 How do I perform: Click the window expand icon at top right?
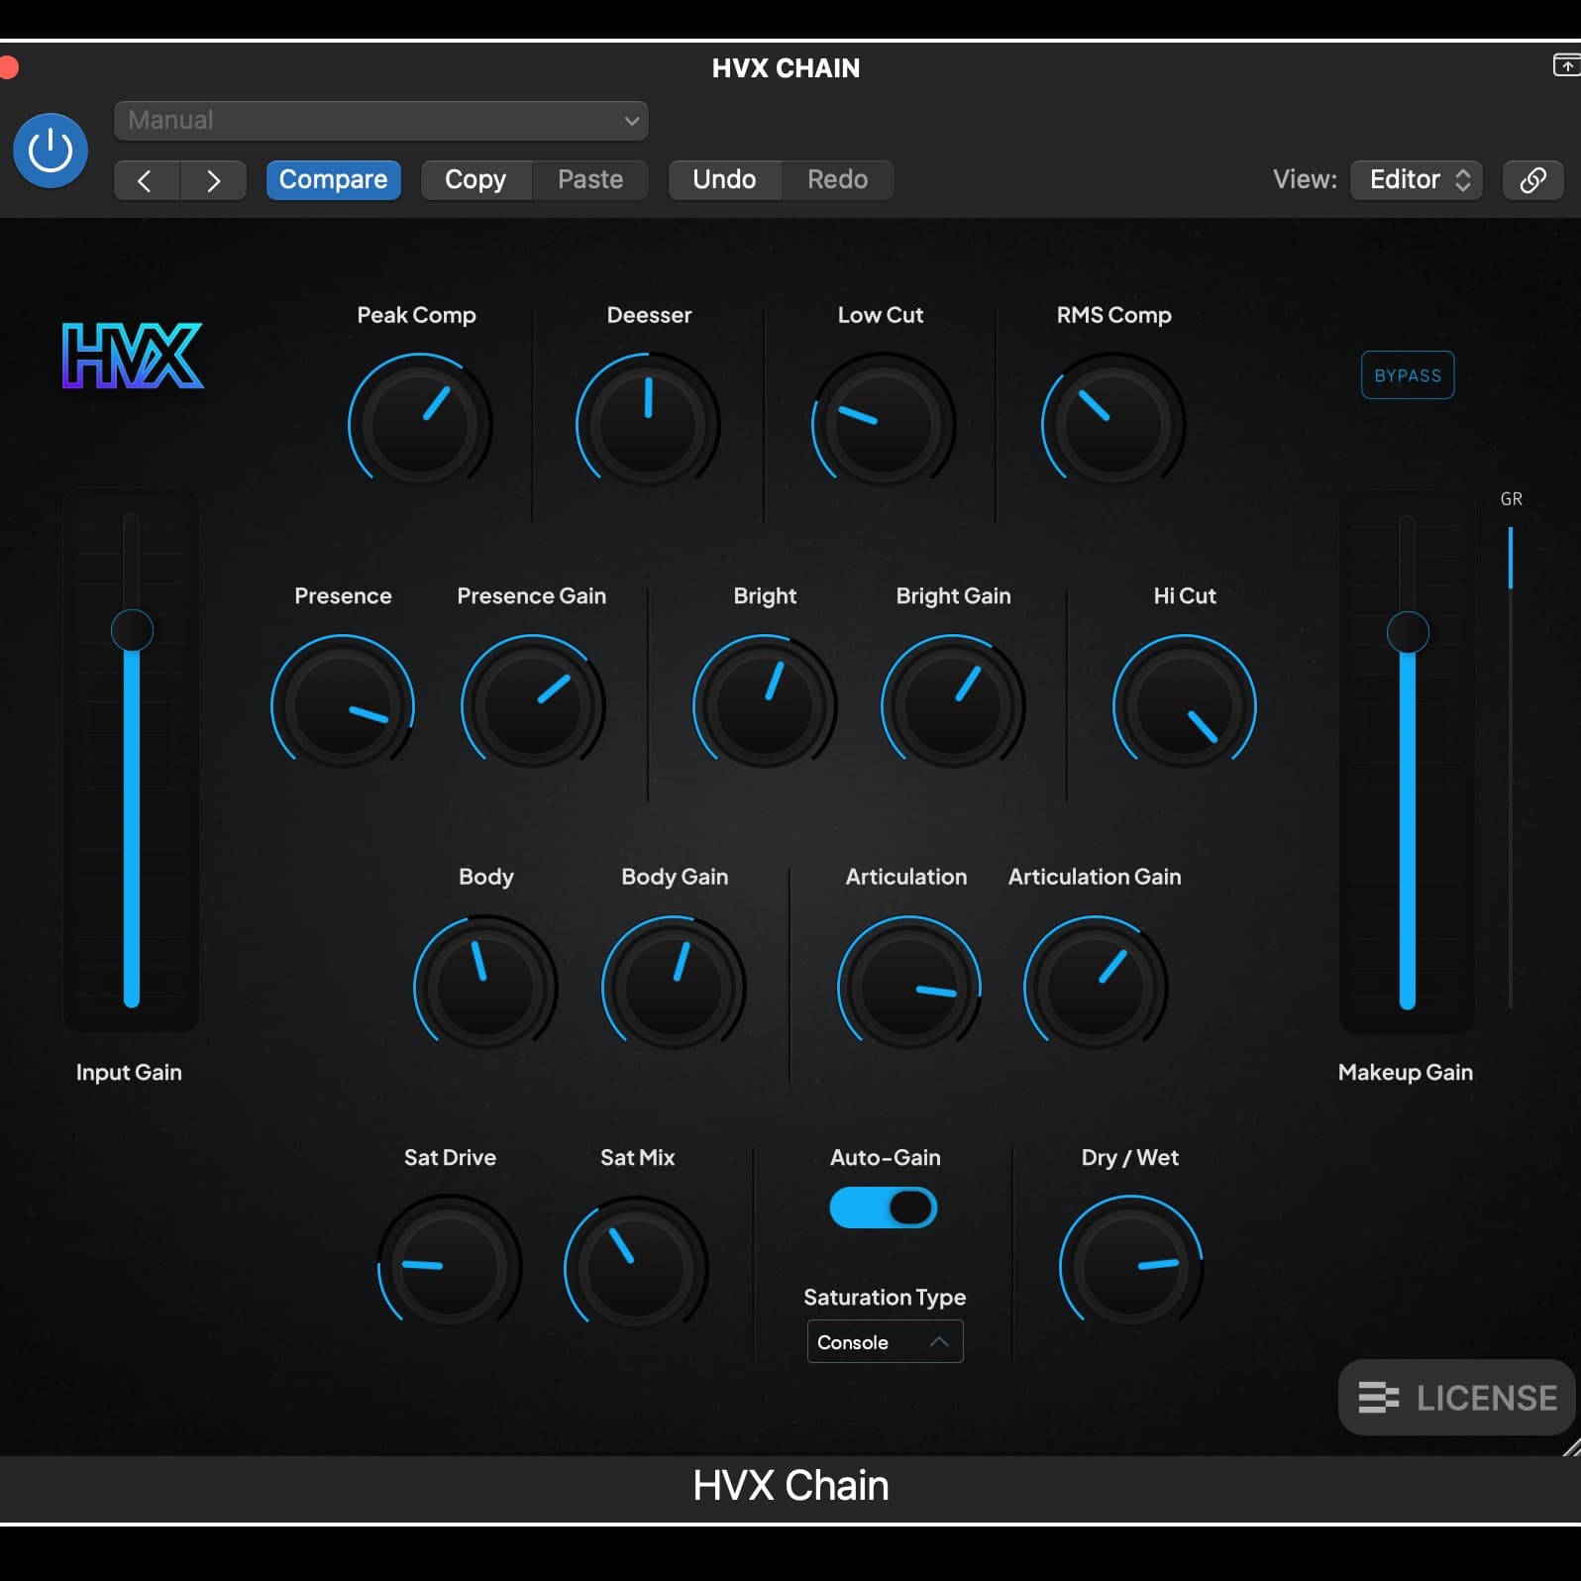[x=1566, y=65]
